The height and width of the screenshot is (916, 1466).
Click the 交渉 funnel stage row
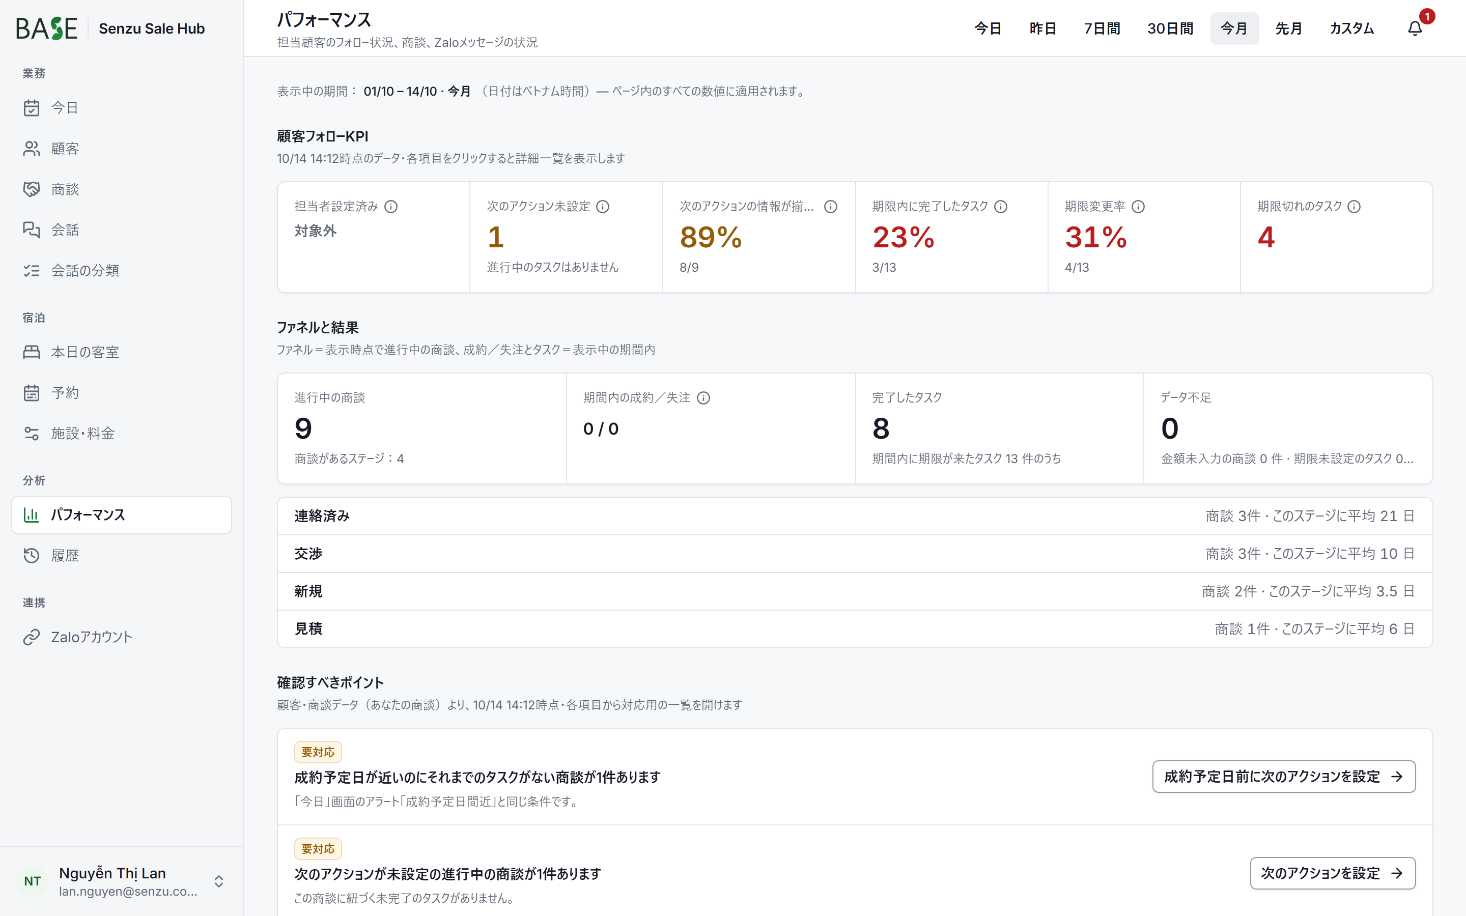tap(855, 554)
